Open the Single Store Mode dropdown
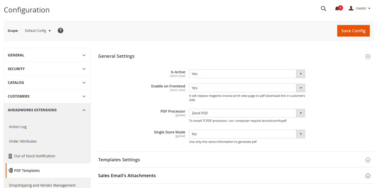Screen dimensions: 382x188 pyautogui.click(x=247, y=134)
